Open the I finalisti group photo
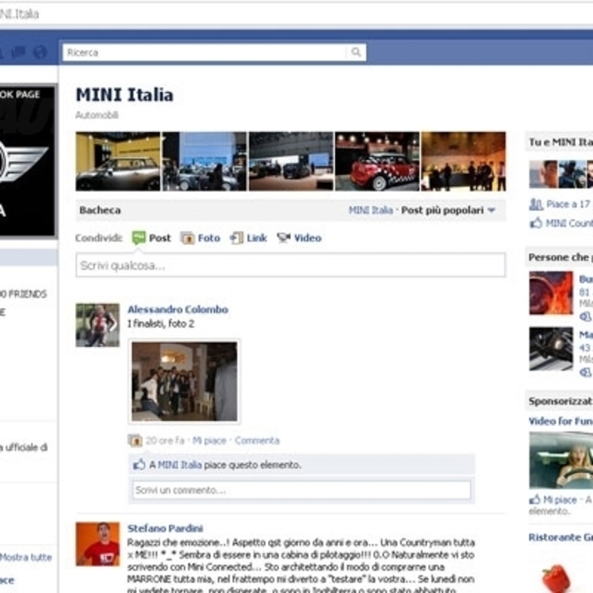This screenshot has width=593, height=593. tap(185, 381)
